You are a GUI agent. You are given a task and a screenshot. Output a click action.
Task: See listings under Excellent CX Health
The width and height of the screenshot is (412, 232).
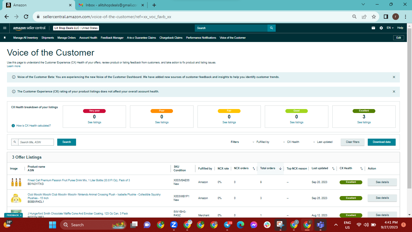click(364, 122)
